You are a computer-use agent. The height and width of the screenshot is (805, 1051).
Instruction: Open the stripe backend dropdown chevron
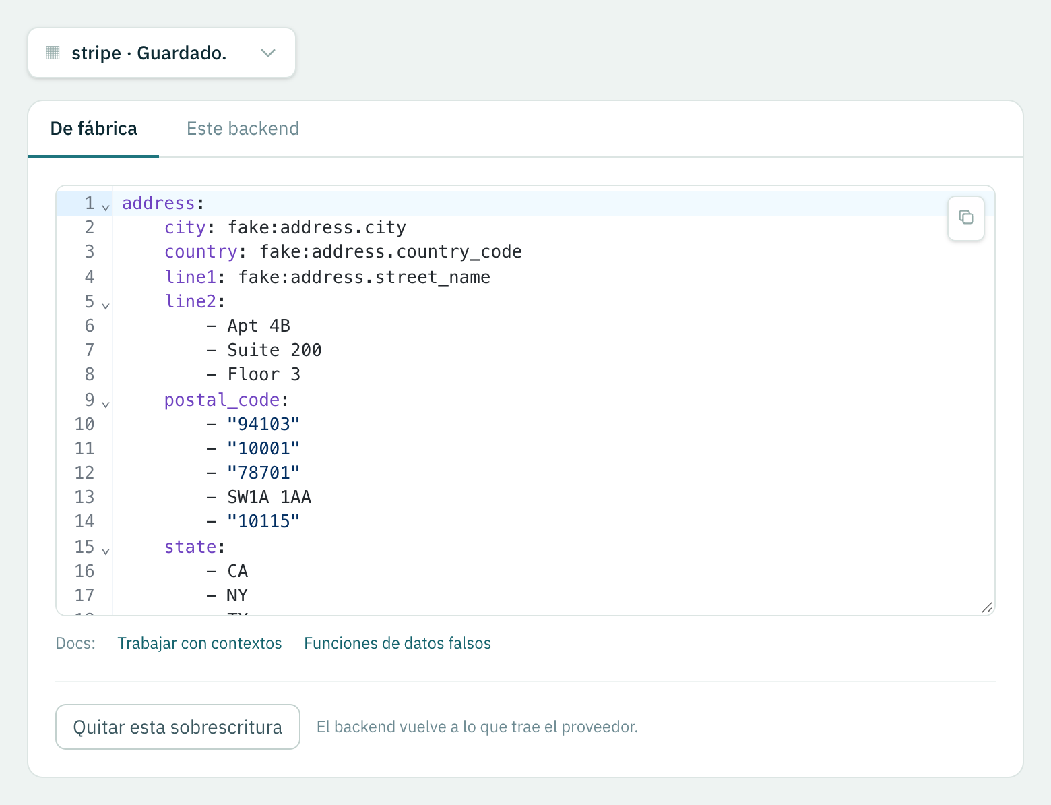[x=268, y=53]
